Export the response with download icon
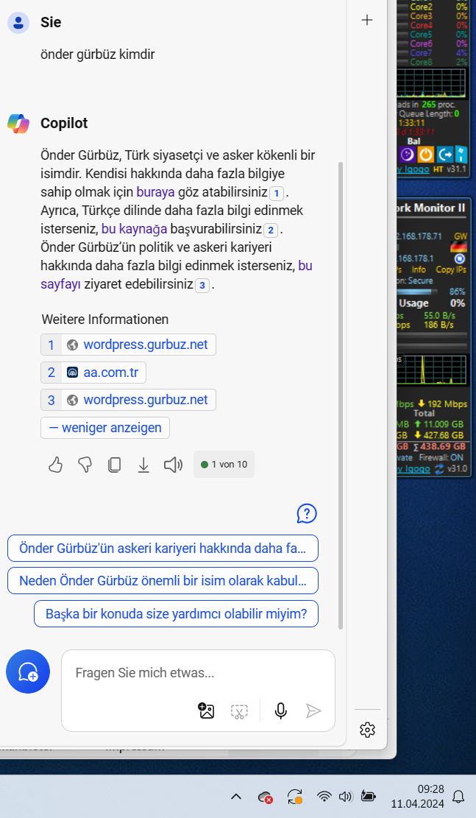The image size is (476, 818). click(x=143, y=465)
